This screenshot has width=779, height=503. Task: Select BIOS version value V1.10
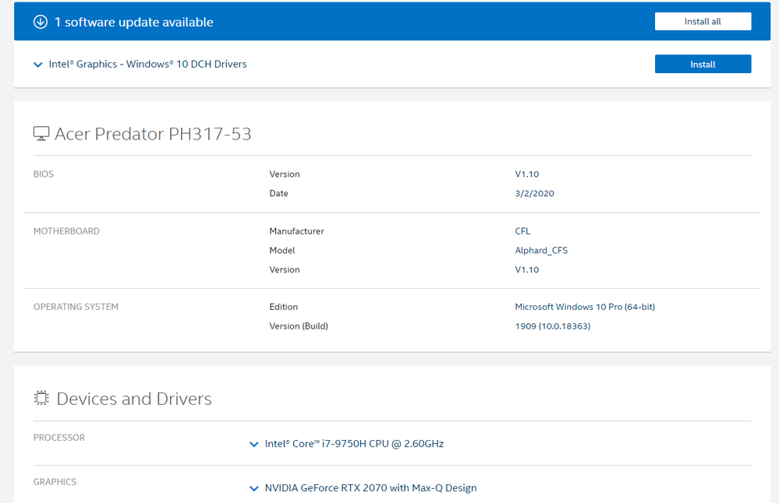pyautogui.click(x=526, y=174)
